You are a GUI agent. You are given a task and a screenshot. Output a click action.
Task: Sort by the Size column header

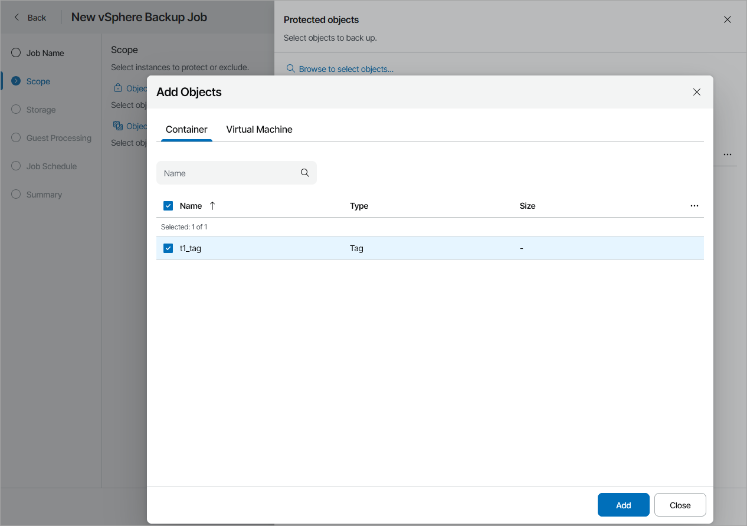point(528,206)
